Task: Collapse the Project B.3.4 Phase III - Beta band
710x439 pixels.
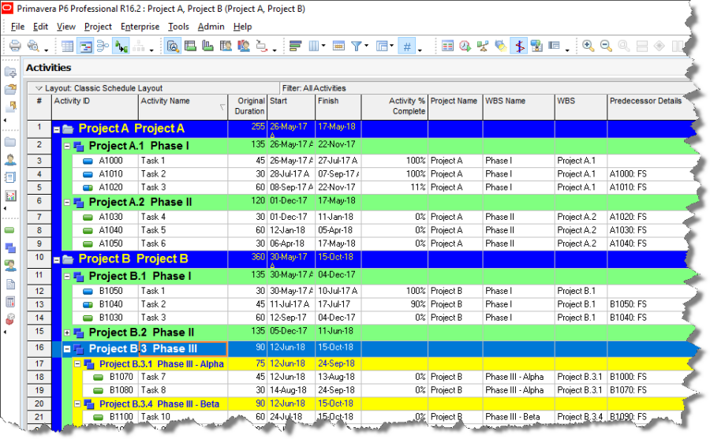Action: [x=77, y=404]
